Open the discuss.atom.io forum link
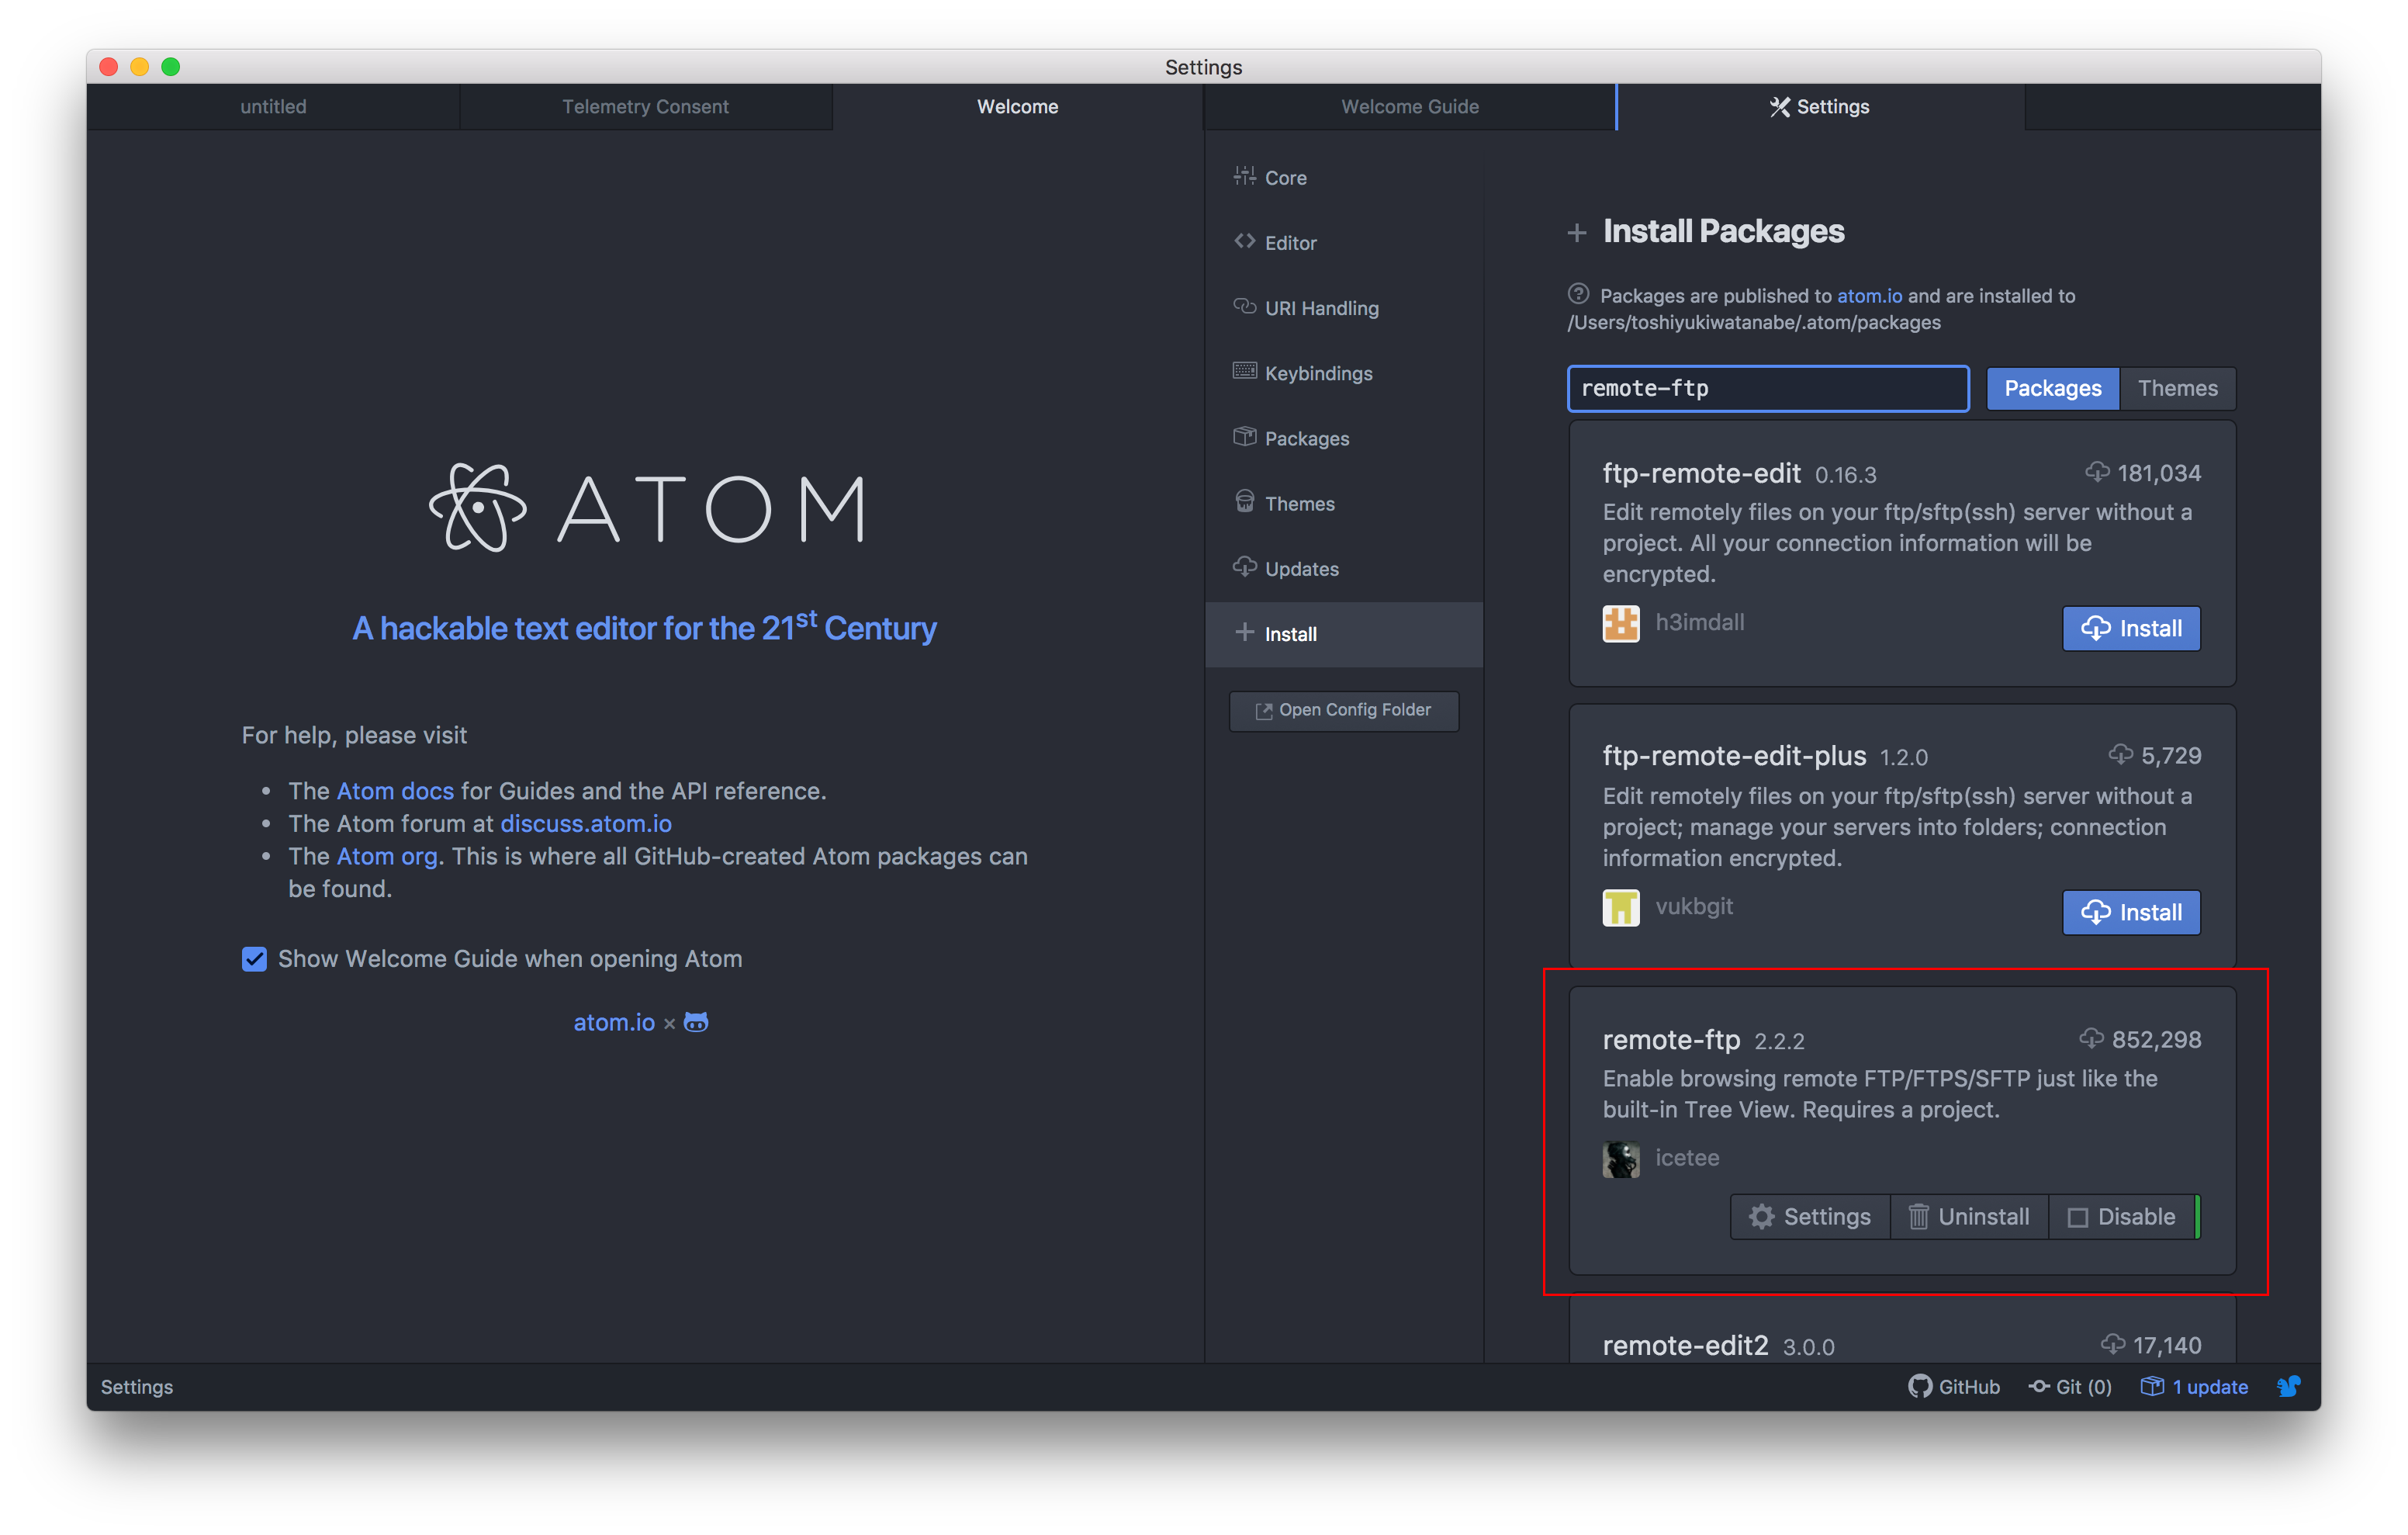2408x1535 pixels. [585, 823]
